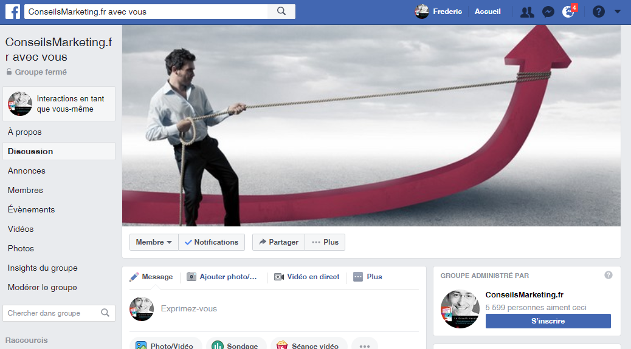Open the notifications globe icon
This screenshot has height=349, width=631.
pos(568,12)
